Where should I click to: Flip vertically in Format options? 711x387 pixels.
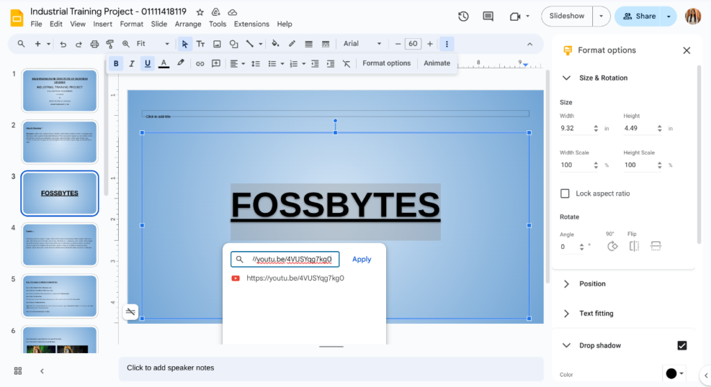tap(655, 246)
